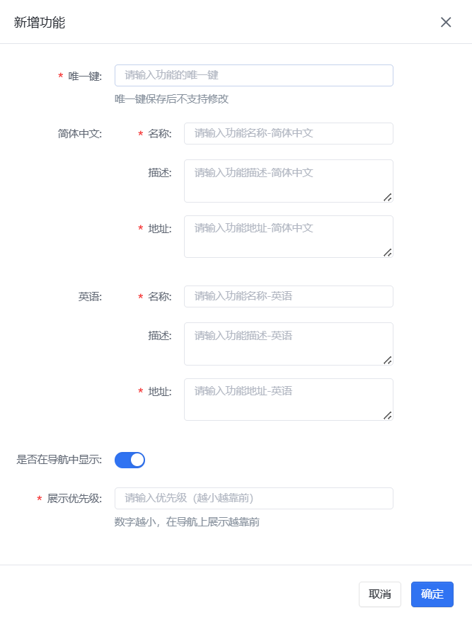
Task: Click resize handle of 简体中文 地址 textarea
Action: [x=388, y=252]
